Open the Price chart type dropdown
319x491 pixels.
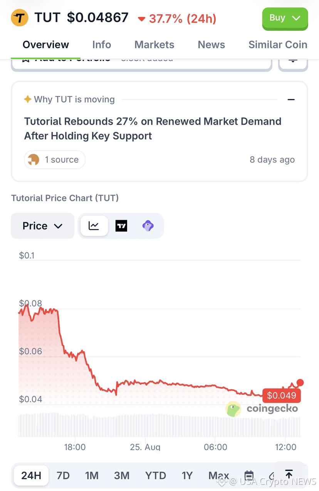pyautogui.click(x=42, y=226)
